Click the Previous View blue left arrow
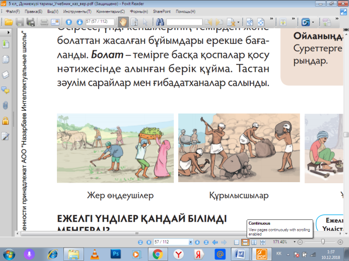349x261 pixels. 215,242
